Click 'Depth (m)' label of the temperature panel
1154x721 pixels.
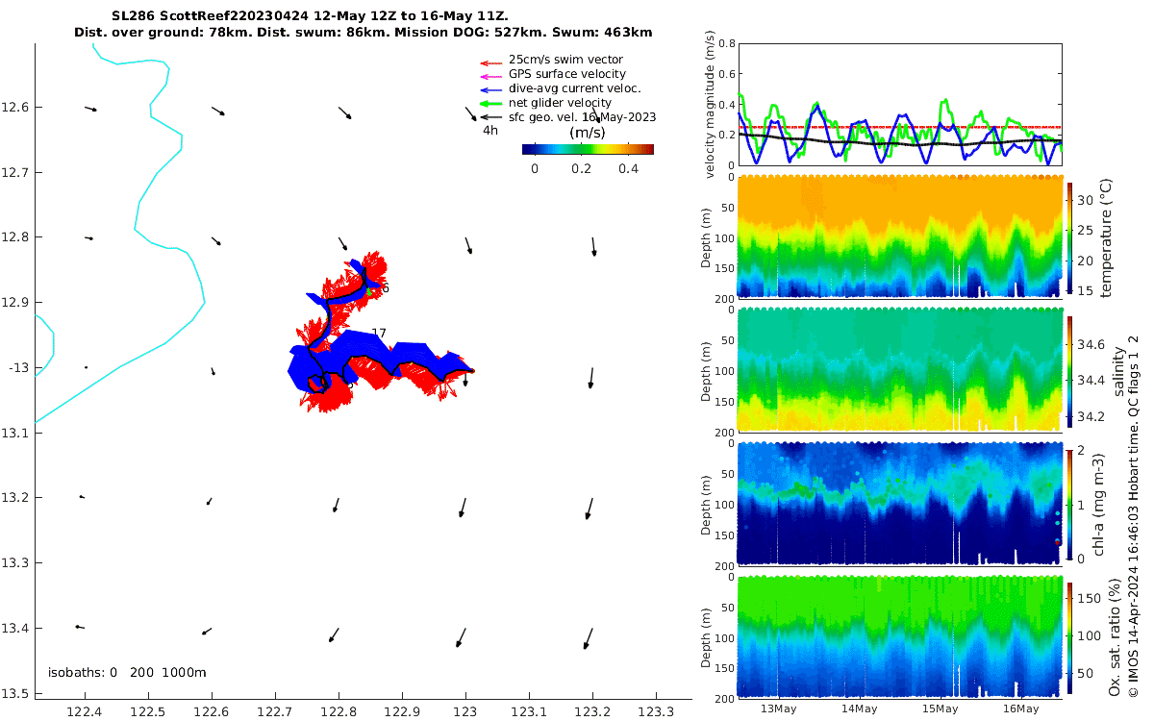[707, 236]
